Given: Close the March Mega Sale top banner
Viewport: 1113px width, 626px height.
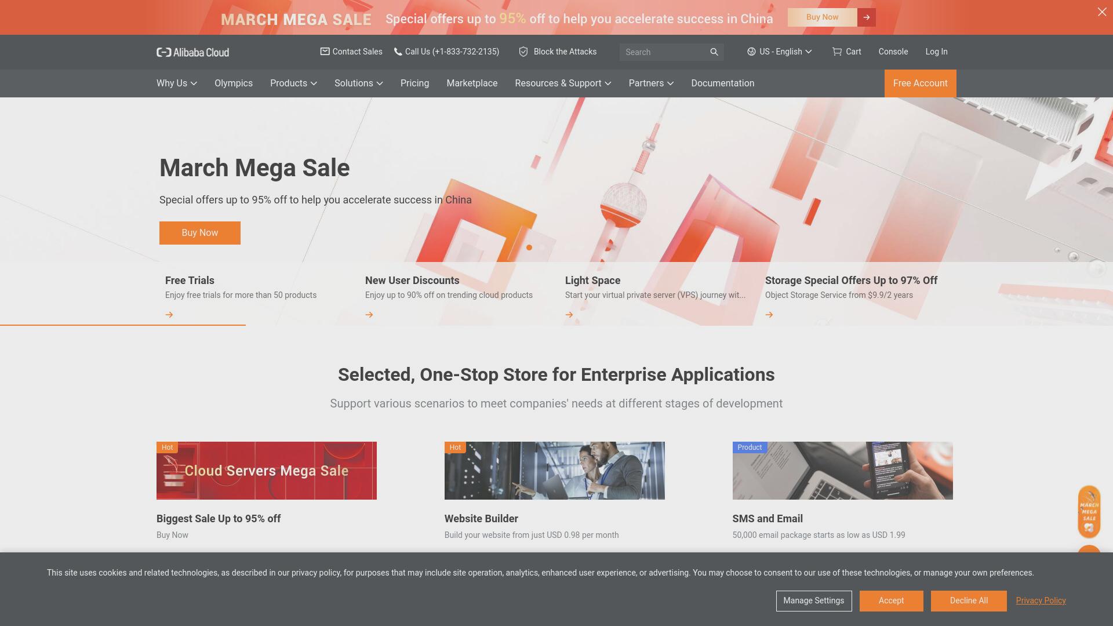Looking at the screenshot, I should pyautogui.click(x=1102, y=12).
